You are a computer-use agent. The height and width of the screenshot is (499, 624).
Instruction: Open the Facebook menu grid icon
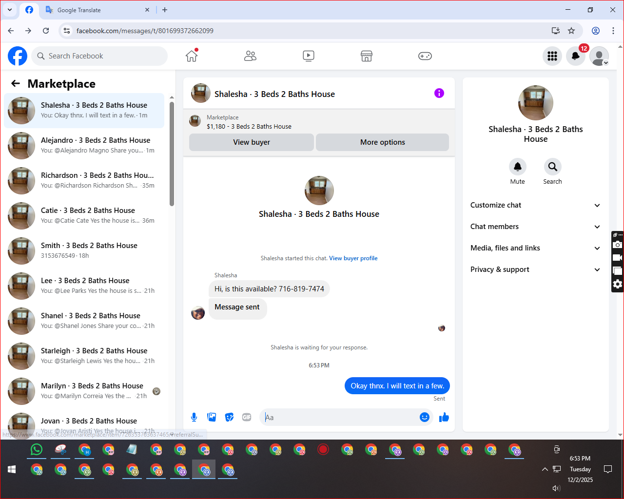[x=552, y=56]
